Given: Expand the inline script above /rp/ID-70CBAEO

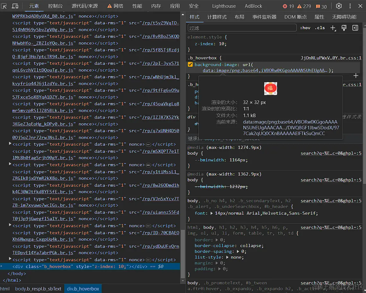Looking at the screenshot, I should (10, 225).
